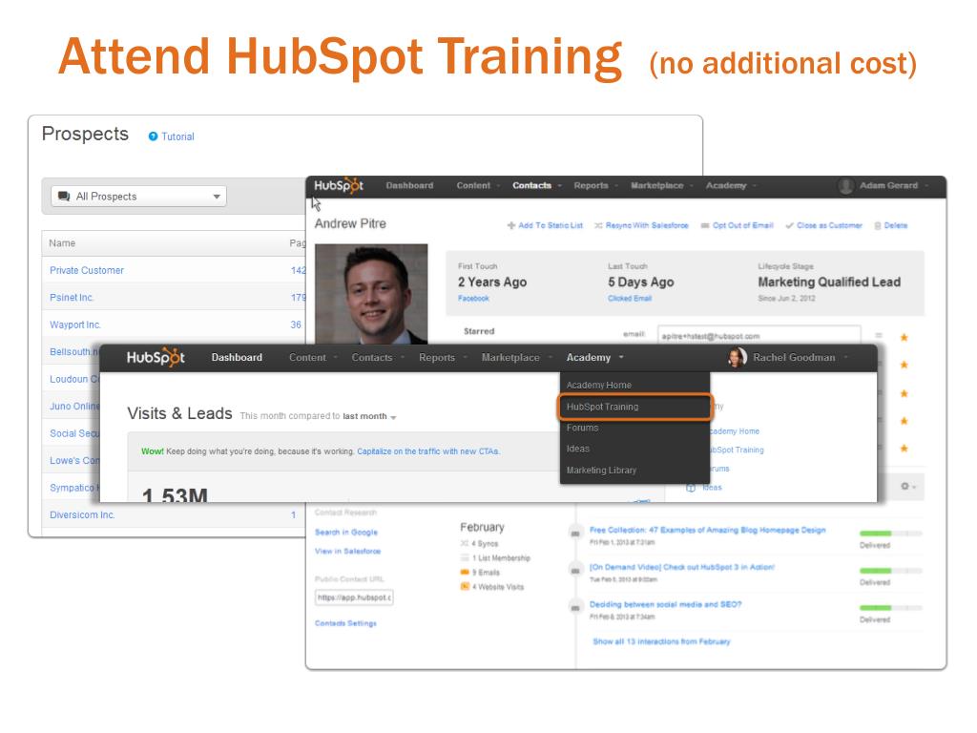977x733 pixels.
Task: Click delivery progress bar for Free Collection email
Action: pos(890,534)
